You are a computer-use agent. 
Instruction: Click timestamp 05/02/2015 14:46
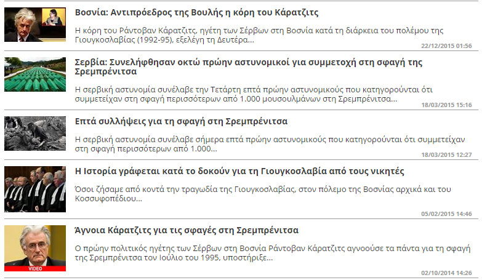click(x=446, y=214)
